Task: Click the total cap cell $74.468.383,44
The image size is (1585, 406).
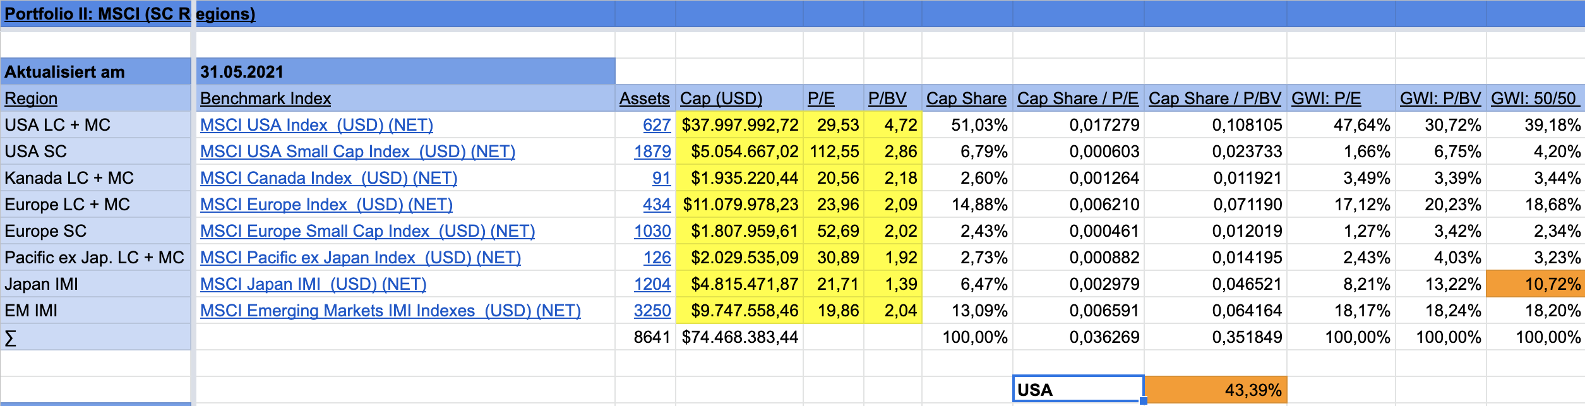Action: (739, 337)
